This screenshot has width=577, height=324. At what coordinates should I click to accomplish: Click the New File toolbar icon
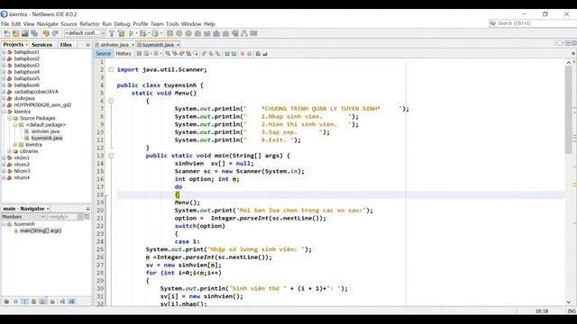point(6,33)
